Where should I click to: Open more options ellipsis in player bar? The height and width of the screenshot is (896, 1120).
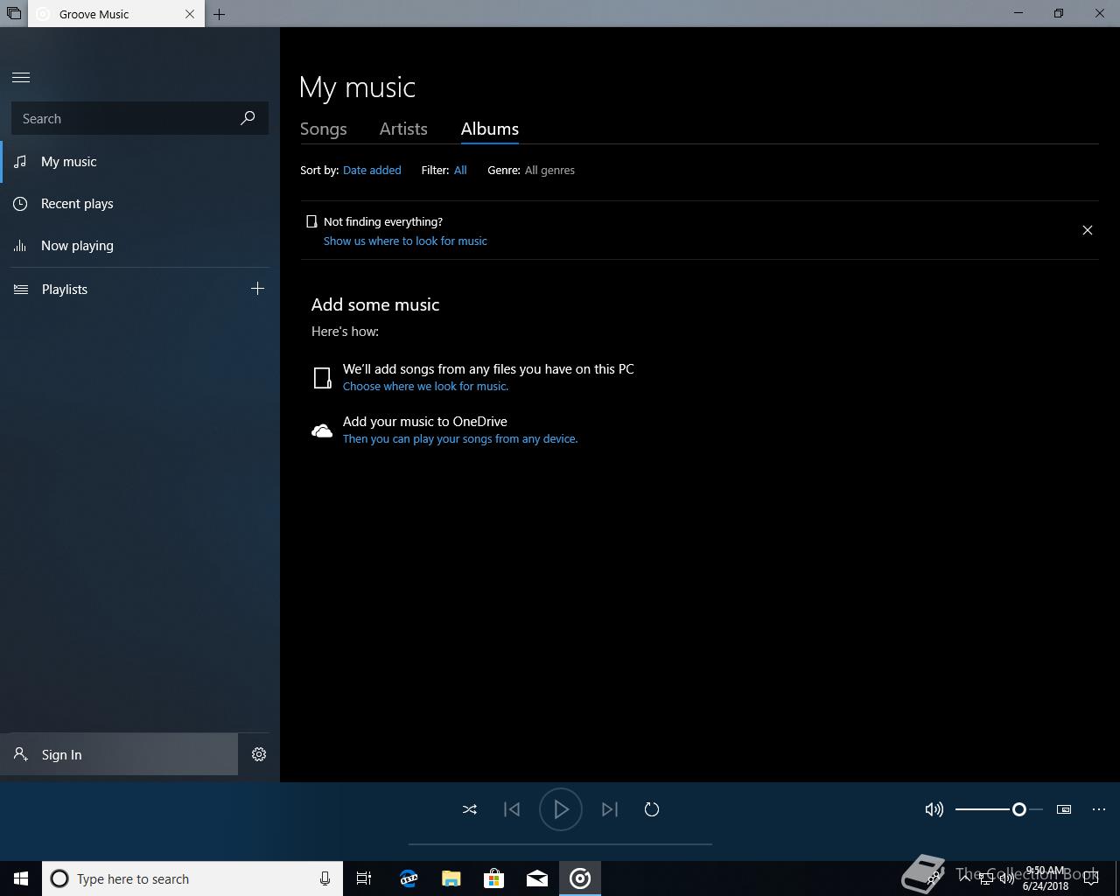(1099, 809)
